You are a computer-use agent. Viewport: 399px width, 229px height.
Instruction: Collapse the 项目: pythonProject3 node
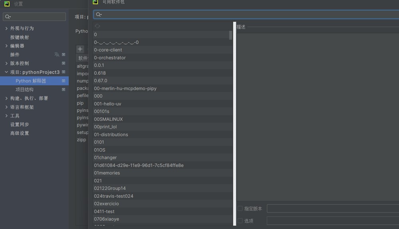point(6,72)
